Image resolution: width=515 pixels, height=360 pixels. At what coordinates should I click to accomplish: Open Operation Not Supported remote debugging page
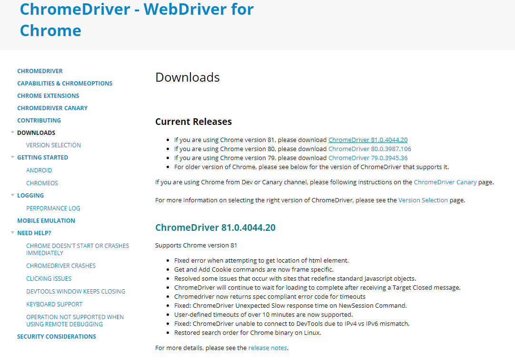pyautogui.click(x=75, y=321)
